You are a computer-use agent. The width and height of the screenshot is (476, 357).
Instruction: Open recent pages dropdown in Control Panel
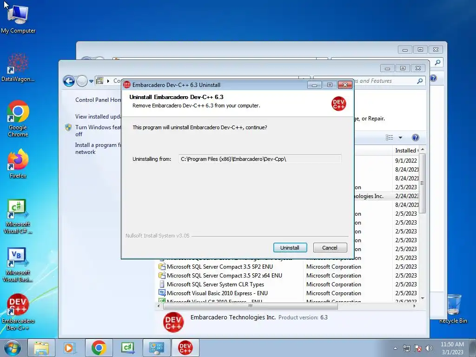91,81
